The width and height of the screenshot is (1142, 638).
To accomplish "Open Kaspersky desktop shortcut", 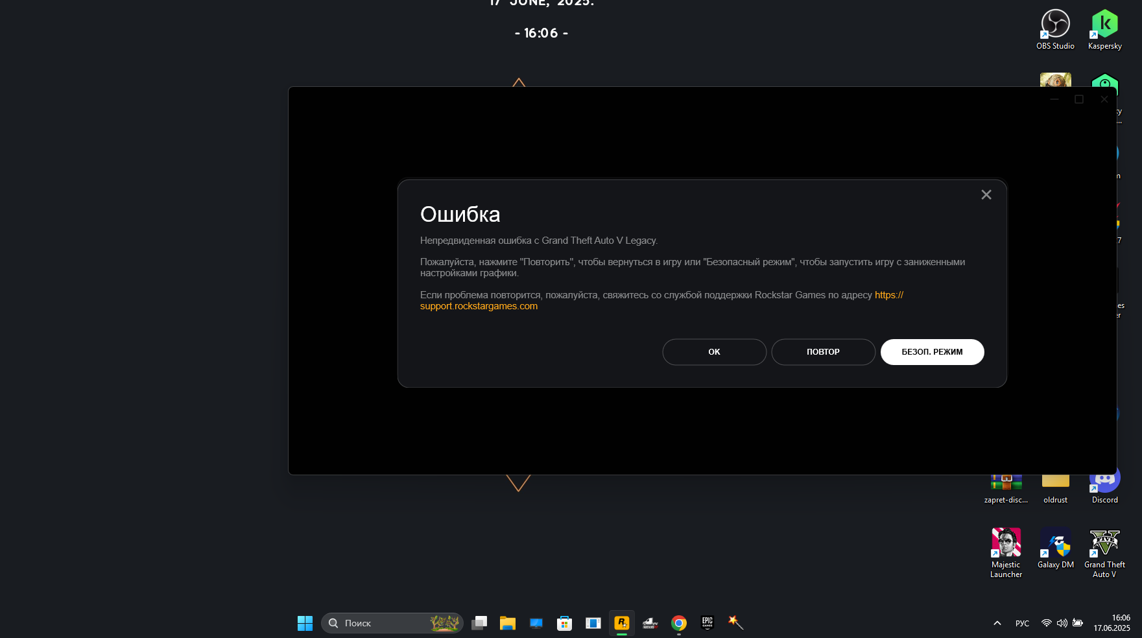I will point(1104,30).
